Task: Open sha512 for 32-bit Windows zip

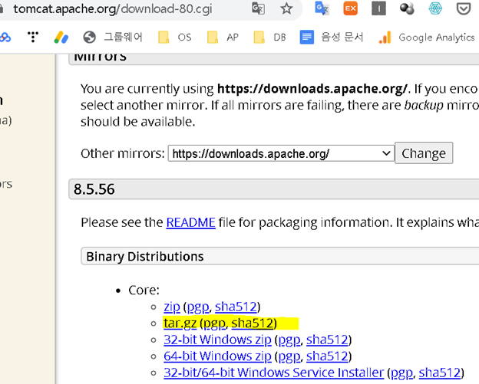Action: tap(327, 340)
